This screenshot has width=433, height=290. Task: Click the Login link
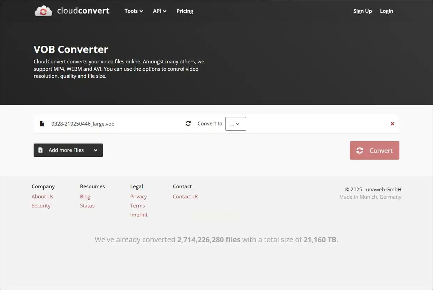pos(387,11)
